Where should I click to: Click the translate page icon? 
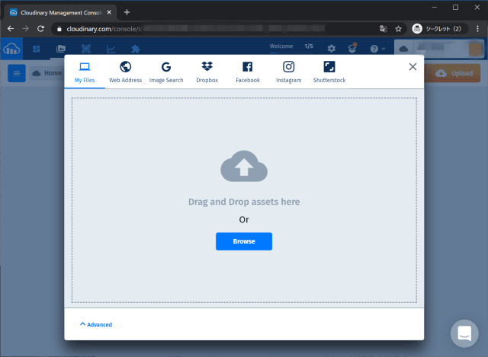click(x=384, y=29)
